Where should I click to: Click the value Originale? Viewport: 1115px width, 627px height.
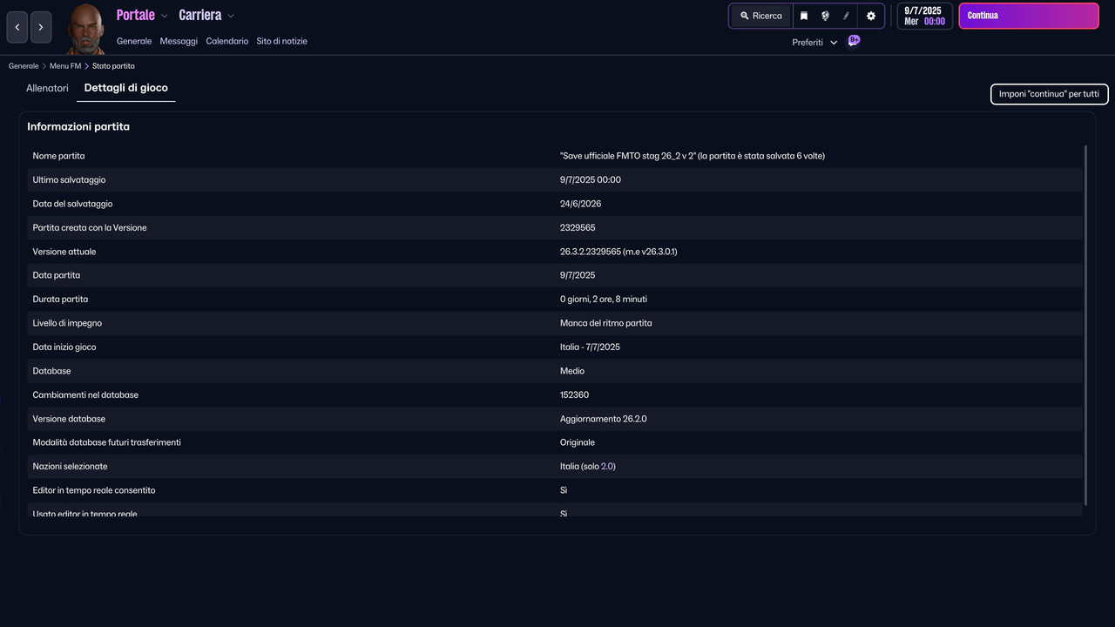point(578,442)
